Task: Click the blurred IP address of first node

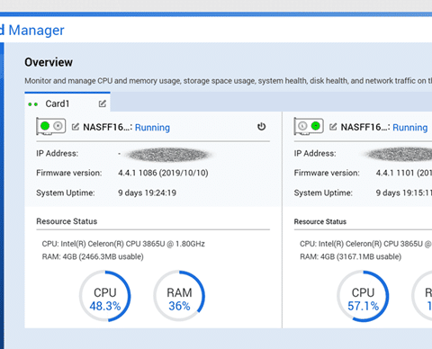Action: [168, 155]
